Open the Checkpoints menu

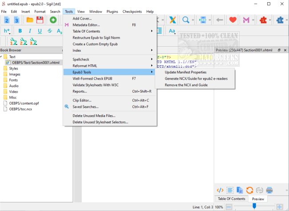click(132, 12)
